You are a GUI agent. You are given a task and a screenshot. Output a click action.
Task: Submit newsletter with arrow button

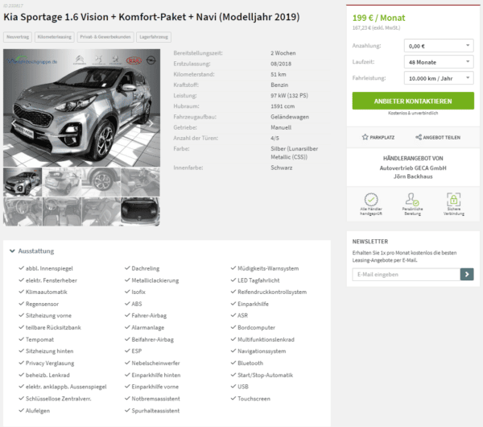(x=467, y=274)
